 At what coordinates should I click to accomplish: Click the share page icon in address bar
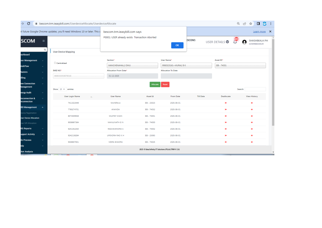tap(245, 24)
